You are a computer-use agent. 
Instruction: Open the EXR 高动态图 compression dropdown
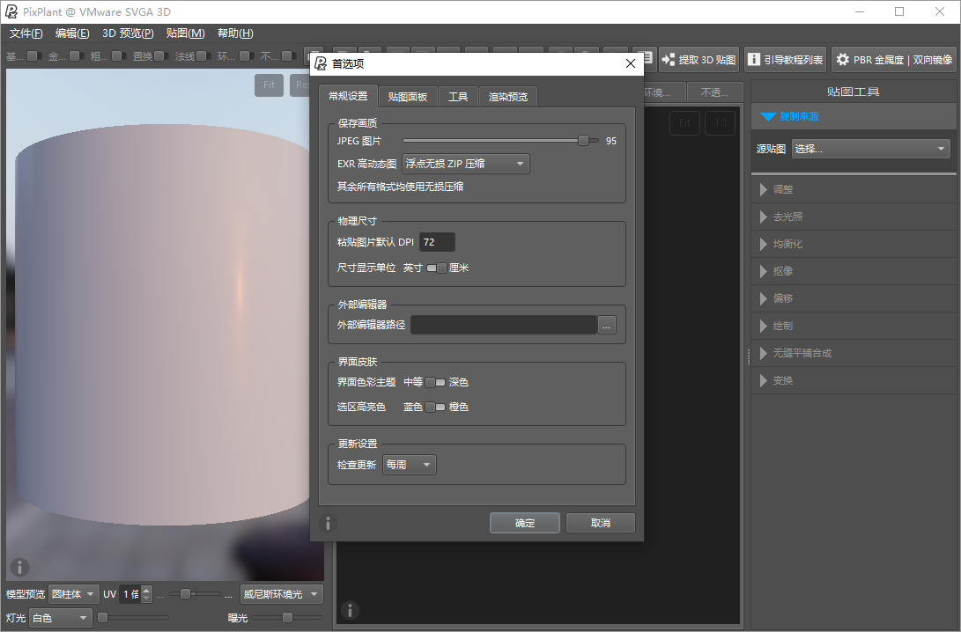tap(466, 164)
